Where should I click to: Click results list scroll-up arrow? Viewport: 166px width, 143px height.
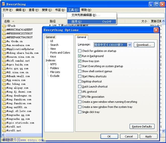click(x=163, y=21)
